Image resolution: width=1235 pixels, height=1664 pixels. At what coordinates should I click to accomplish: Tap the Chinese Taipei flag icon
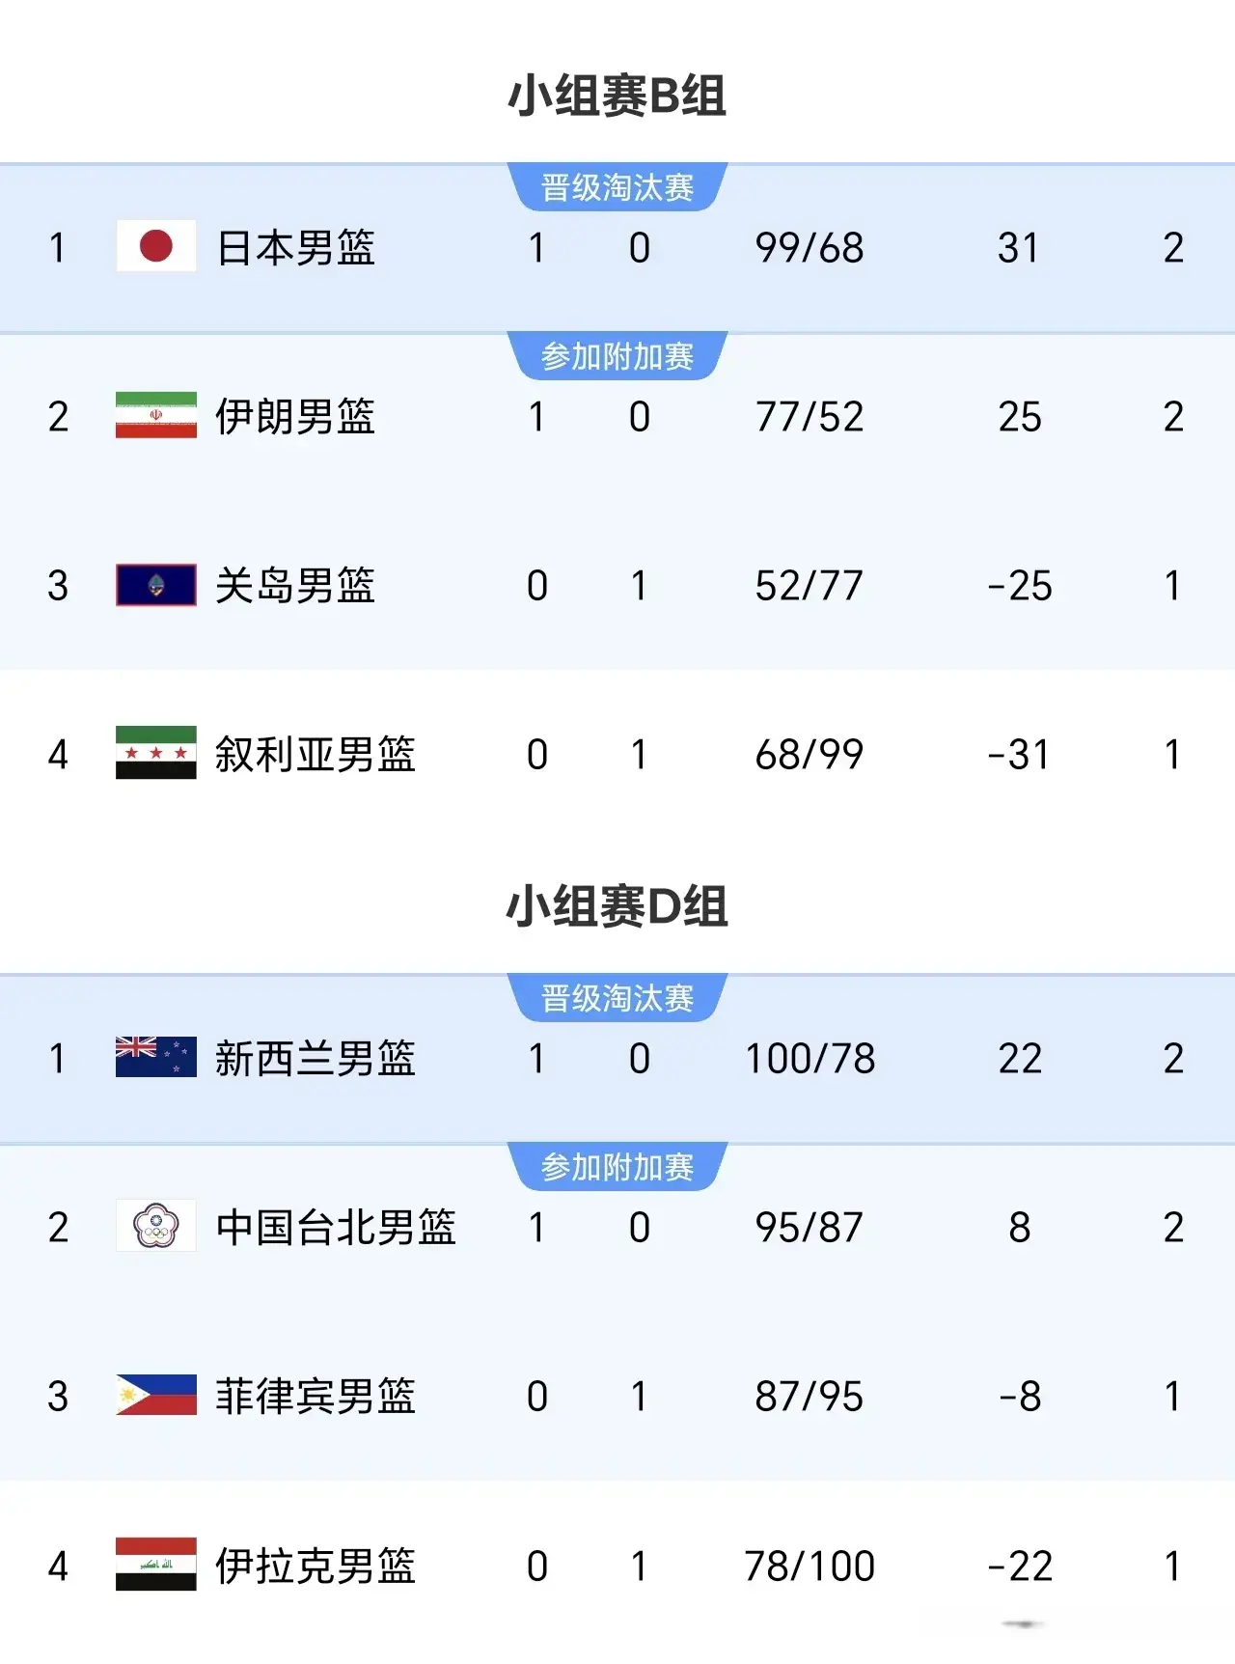point(155,1226)
